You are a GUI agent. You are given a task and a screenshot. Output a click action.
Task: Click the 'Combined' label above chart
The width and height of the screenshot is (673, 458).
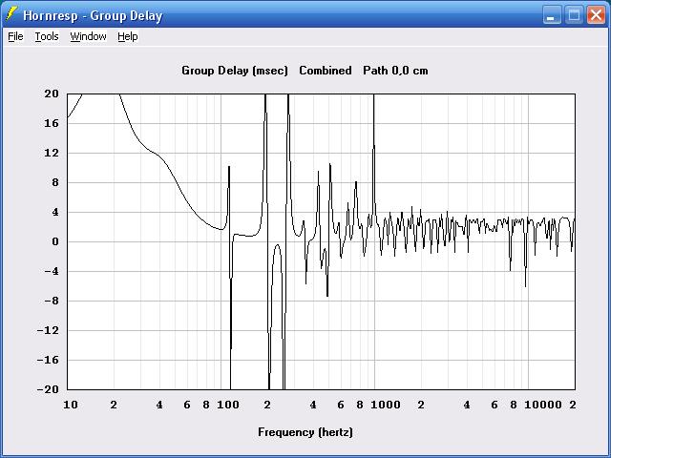[x=326, y=71]
